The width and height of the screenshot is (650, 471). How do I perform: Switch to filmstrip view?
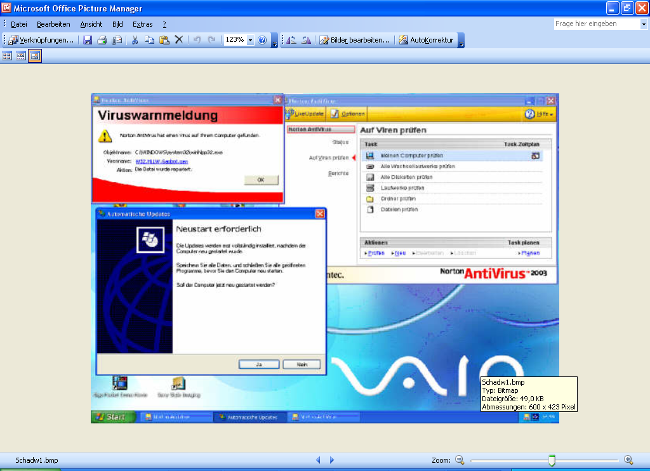pyautogui.click(x=21, y=56)
